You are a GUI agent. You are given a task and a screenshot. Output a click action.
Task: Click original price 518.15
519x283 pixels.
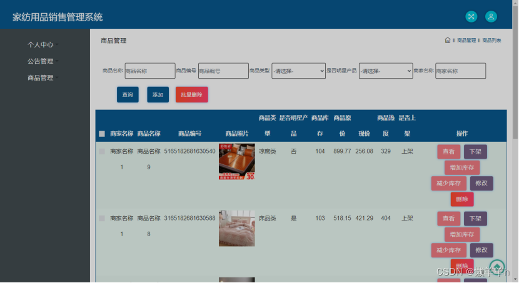342,218
